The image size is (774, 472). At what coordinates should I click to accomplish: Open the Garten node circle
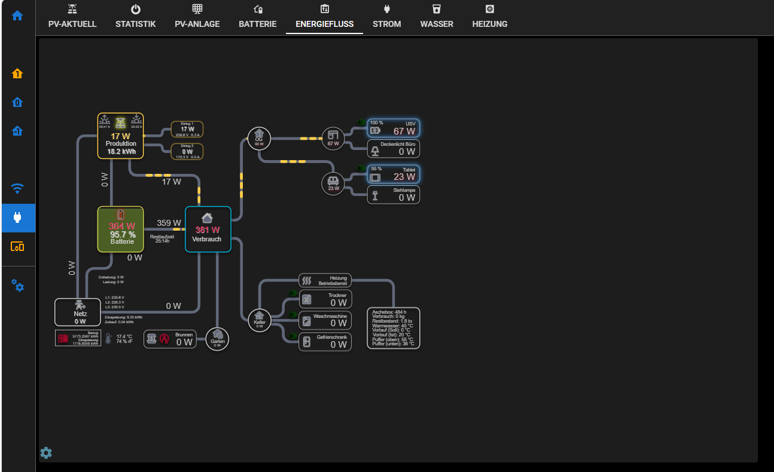pos(218,339)
